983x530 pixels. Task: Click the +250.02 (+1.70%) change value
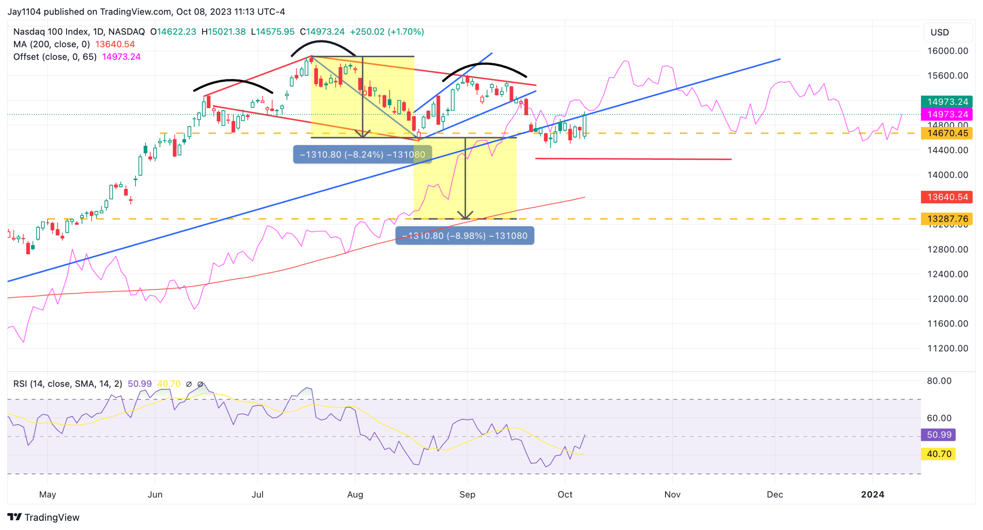[x=387, y=31]
